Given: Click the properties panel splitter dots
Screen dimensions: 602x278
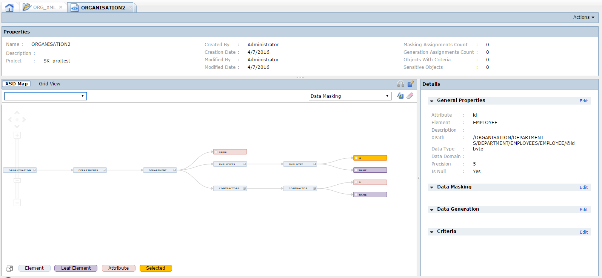Looking at the screenshot, I should [x=300, y=77].
